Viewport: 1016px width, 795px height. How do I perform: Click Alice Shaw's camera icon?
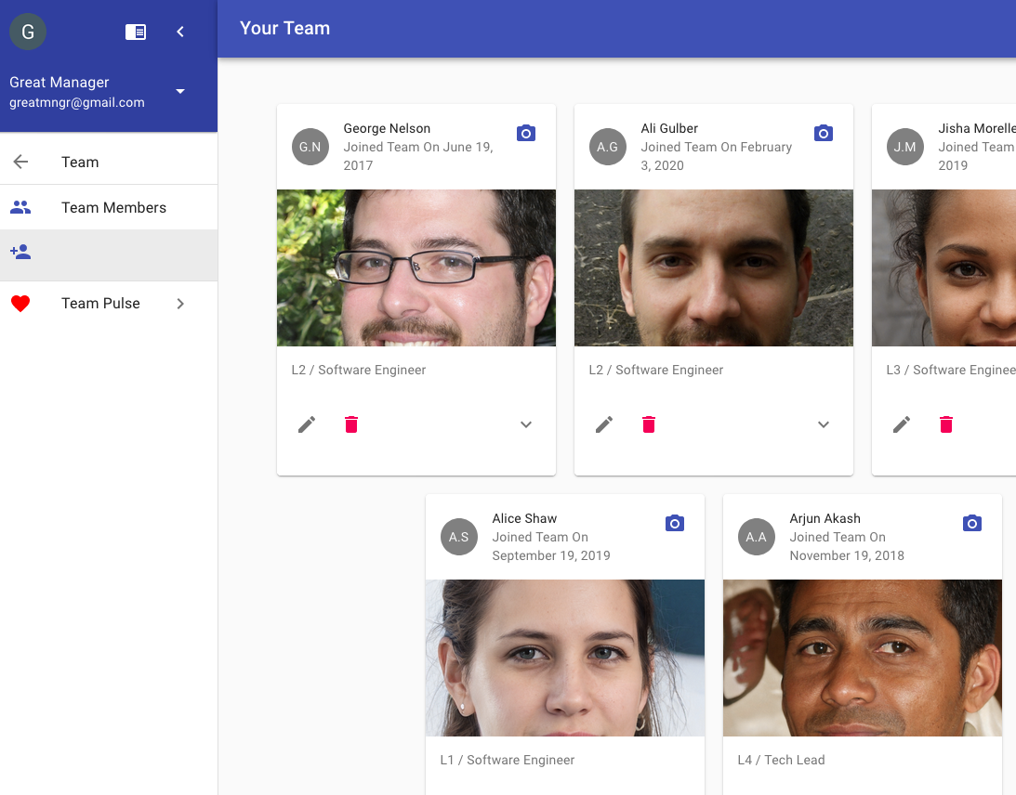(675, 523)
